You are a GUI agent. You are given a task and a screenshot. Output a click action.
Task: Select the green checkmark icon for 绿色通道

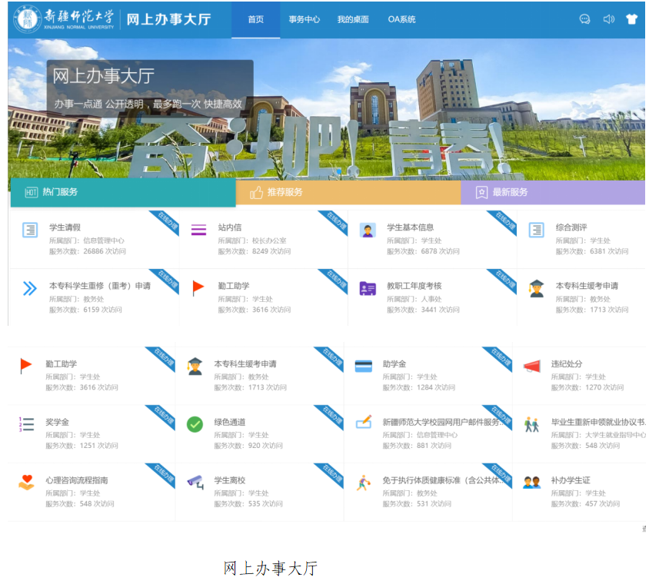coord(193,424)
